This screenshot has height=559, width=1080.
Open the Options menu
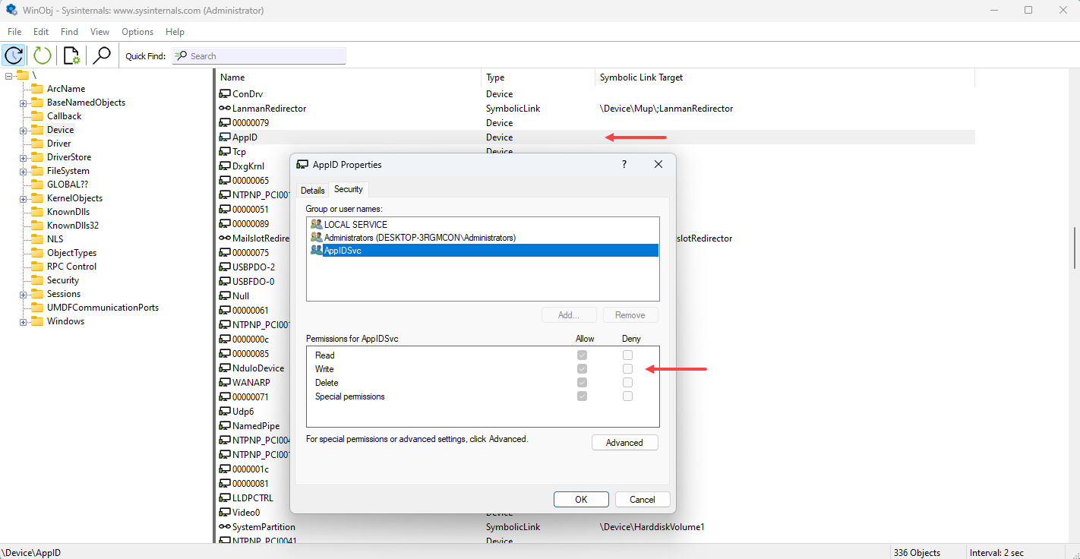(x=137, y=32)
